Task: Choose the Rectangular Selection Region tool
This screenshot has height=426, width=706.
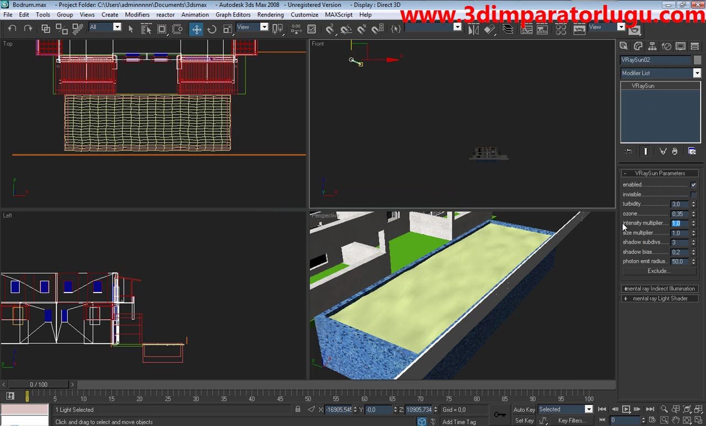Action: click(162, 29)
